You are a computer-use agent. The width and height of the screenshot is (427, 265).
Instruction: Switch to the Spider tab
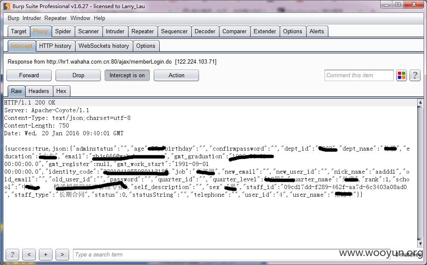coord(63,31)
